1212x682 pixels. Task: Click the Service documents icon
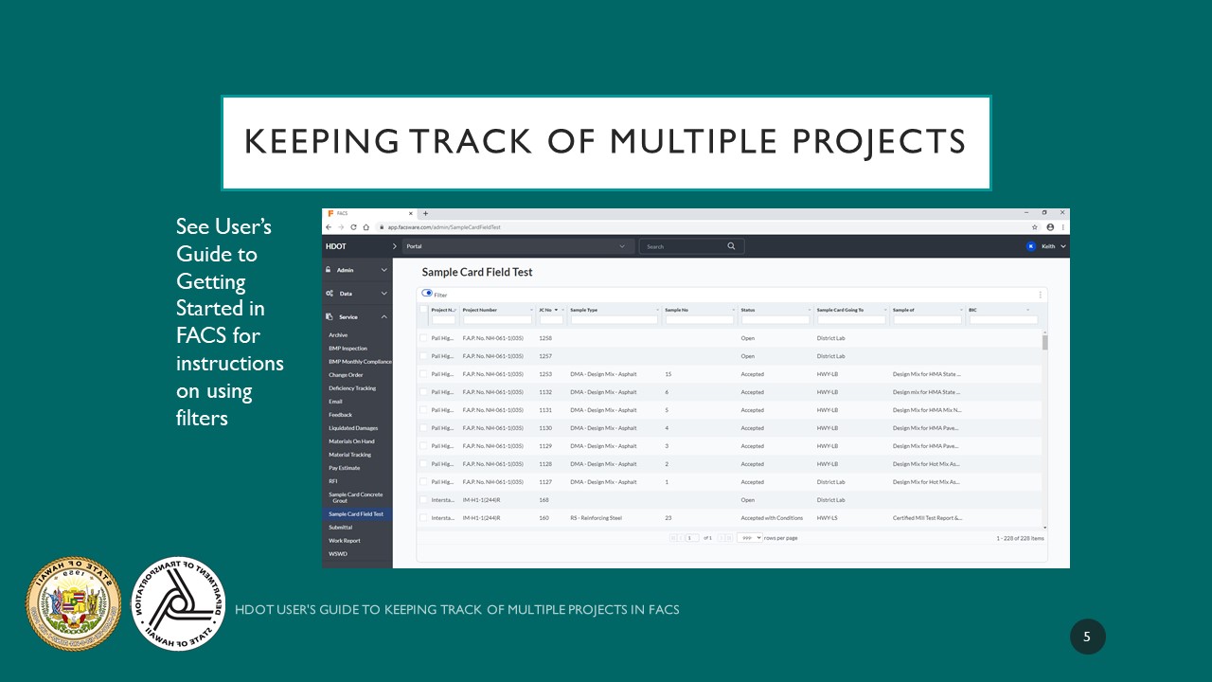(329, 317)
